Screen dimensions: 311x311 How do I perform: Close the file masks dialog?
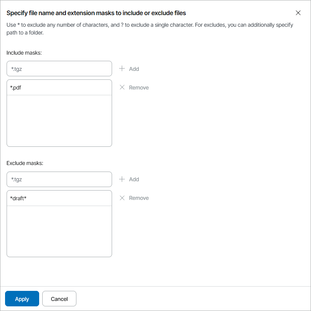[x=298, y=13]
